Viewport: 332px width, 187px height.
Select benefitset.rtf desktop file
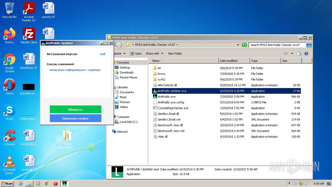pos(29,61)
